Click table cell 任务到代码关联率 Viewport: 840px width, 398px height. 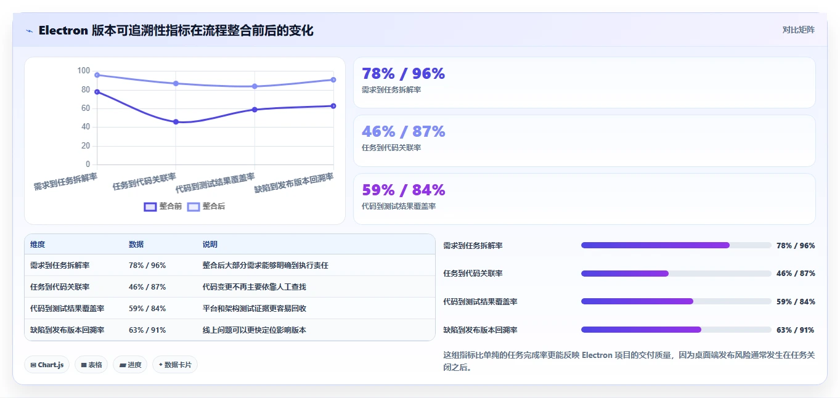pyautogui.click(x=60, y=287)
